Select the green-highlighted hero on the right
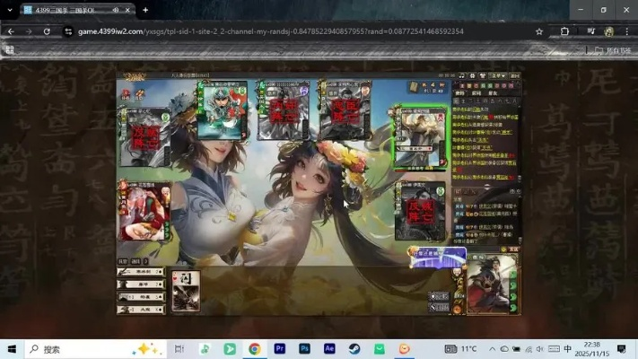This screenshot has width=638, height=359. [420, 137]
